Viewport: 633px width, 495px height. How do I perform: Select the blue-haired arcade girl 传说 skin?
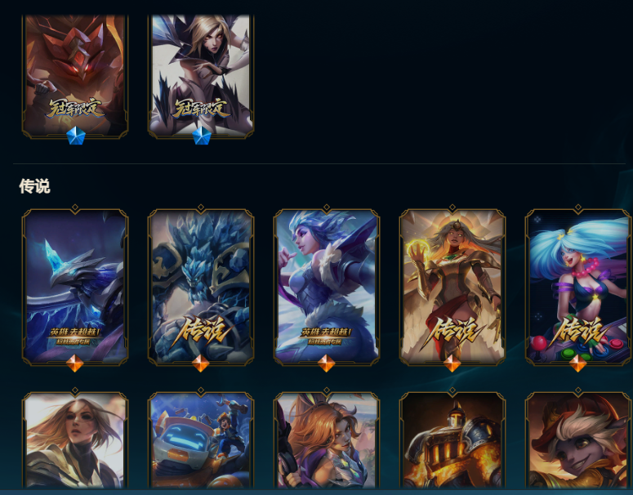click(578, 287)
